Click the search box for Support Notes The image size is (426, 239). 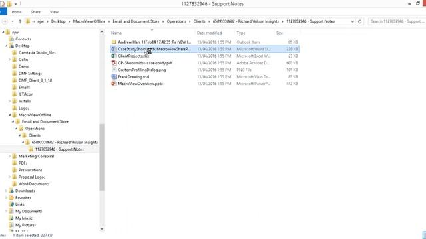tap(397, 21)
